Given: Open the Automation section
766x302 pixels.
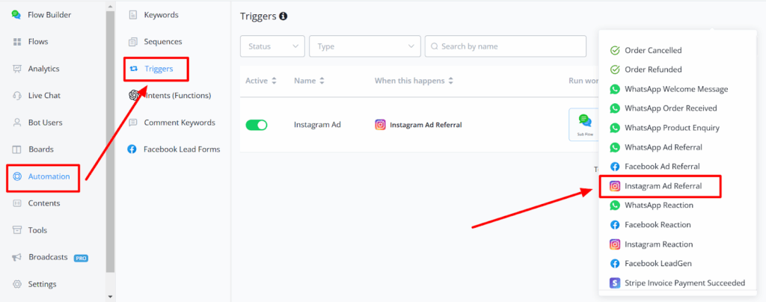Looking at the screenshot, I should (49, 176).
